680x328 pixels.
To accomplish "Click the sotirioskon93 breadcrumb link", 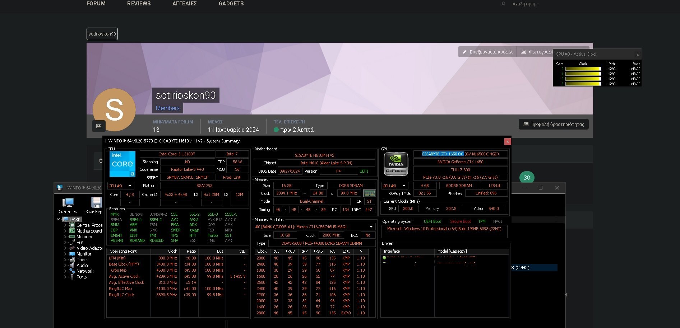I will click(102, 34).
